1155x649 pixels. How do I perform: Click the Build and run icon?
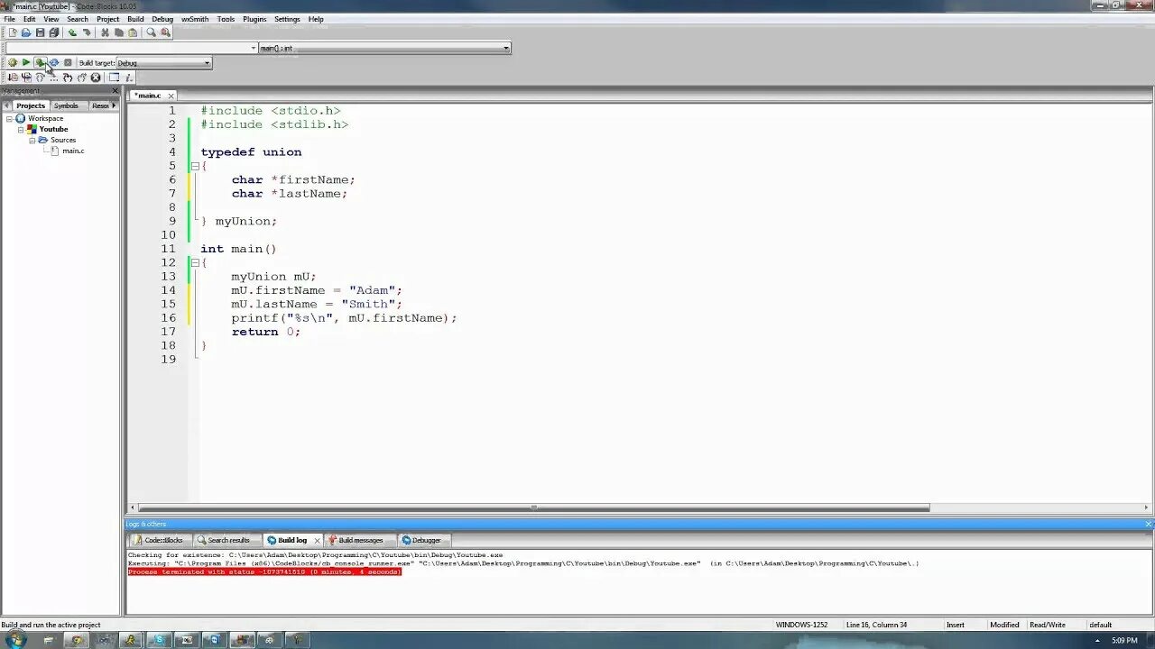pyautogui.click(x=40, y=63)
